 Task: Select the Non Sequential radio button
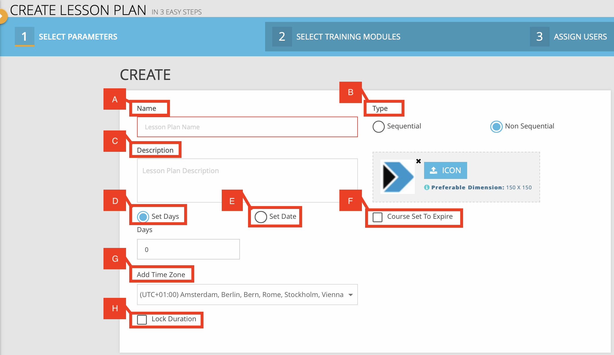pos(496,126)
